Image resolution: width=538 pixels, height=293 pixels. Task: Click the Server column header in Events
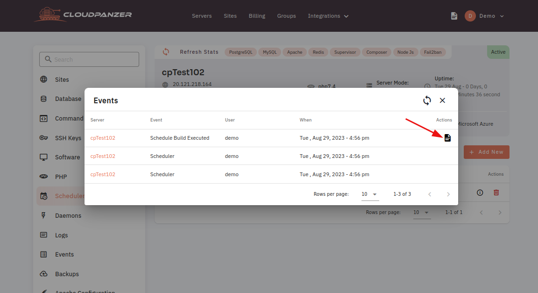click(98, 120)
